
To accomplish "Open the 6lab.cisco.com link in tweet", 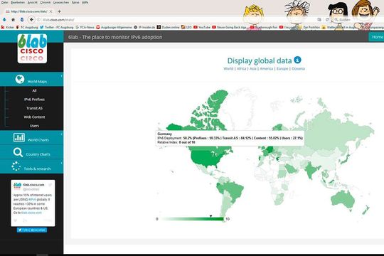I will click(x=31, y=213).
